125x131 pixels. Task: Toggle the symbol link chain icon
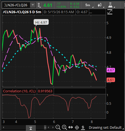[39, 5]
